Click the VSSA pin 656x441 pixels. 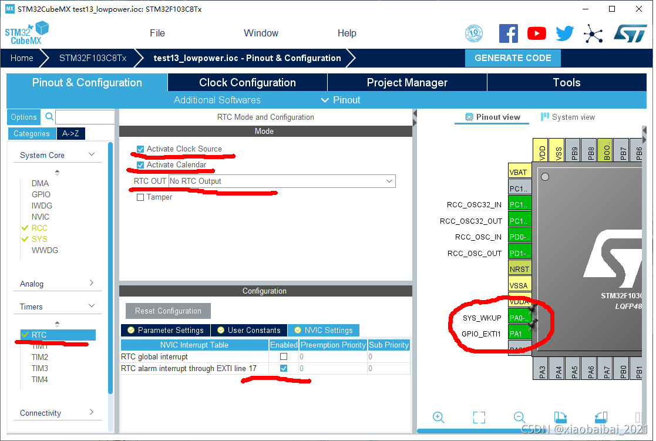[x=520, y=285]
